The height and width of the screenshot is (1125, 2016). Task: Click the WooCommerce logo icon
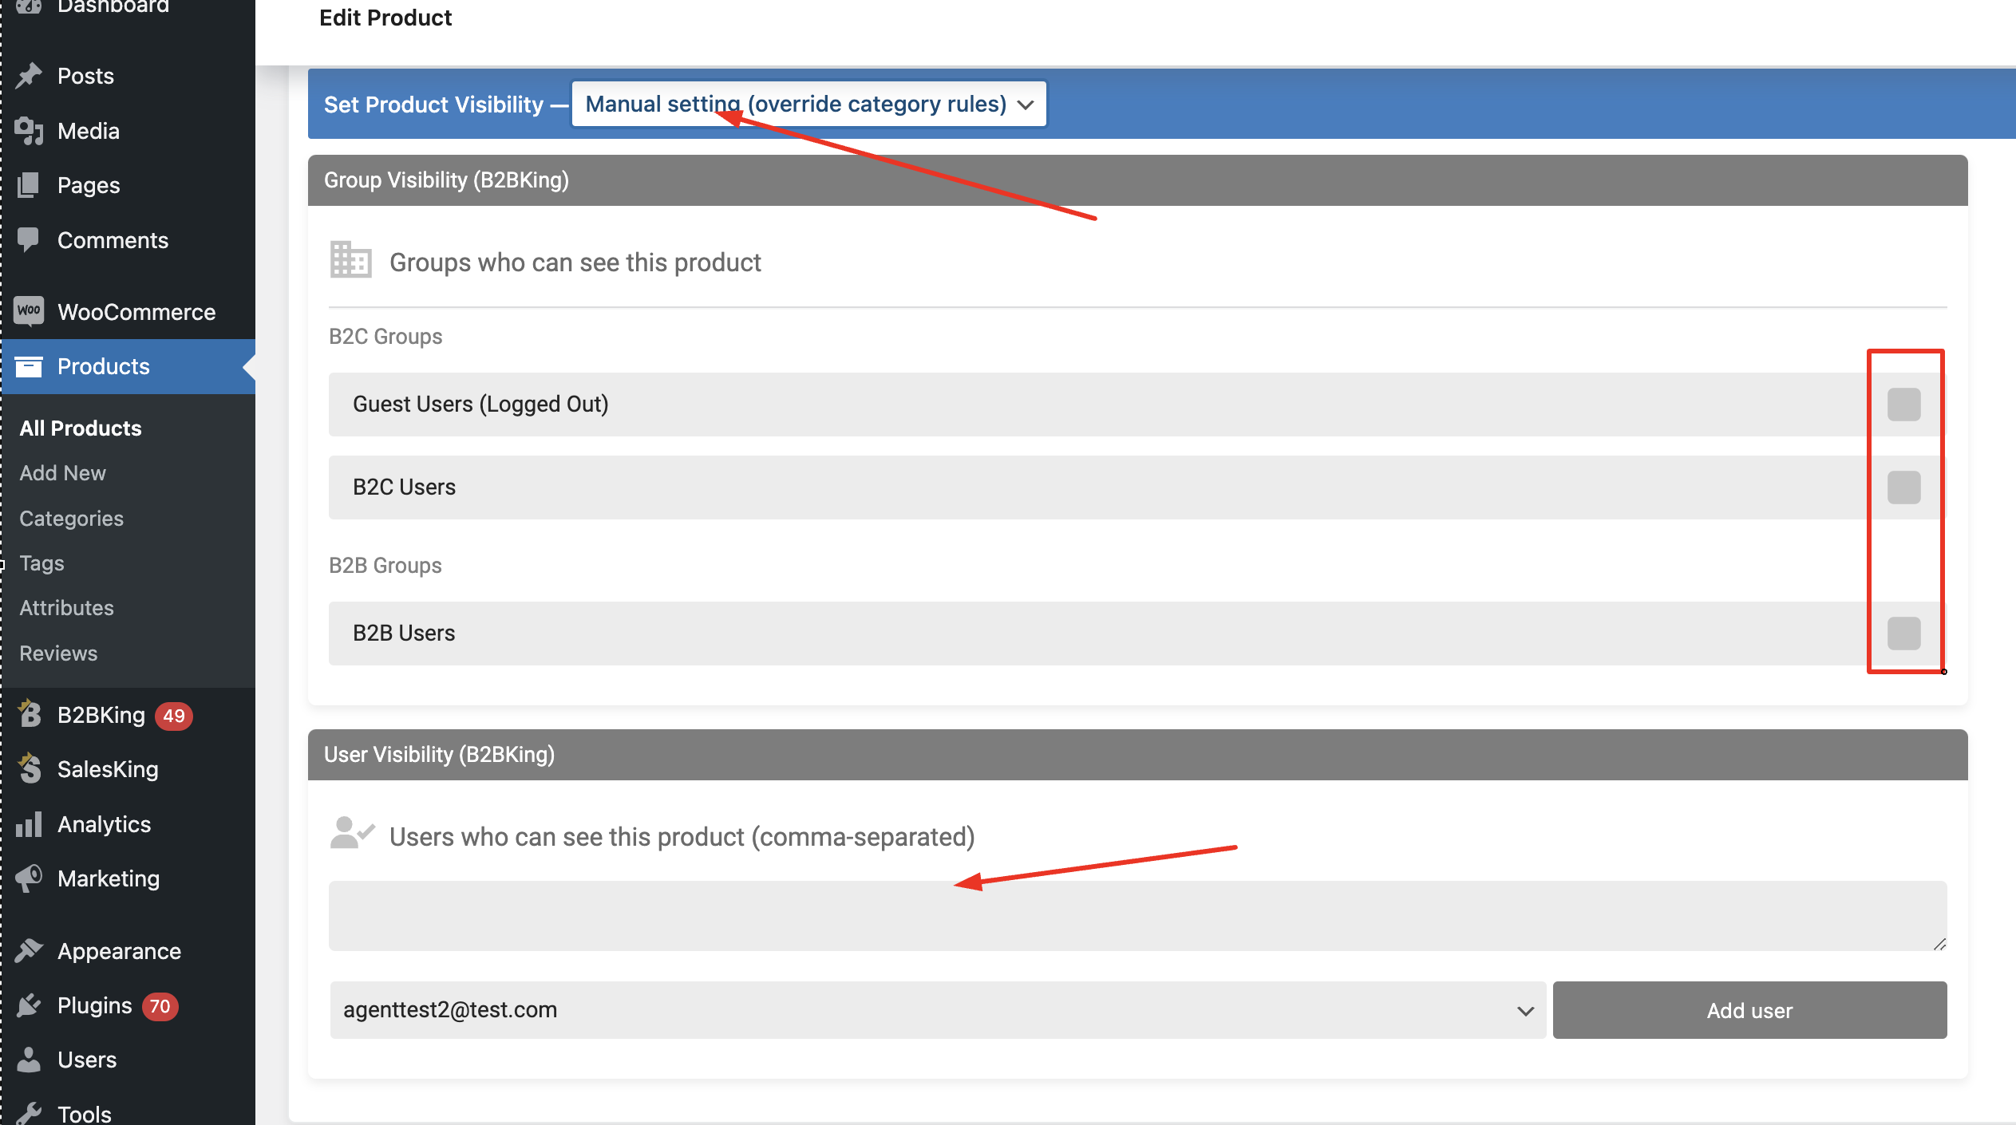coord(30,311)
